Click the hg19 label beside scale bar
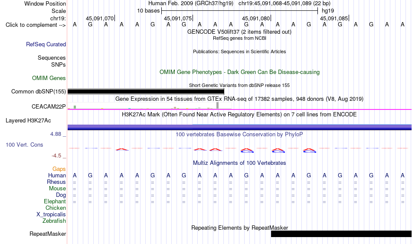Viewport: 412px width, 244px height. click(328, 11)
